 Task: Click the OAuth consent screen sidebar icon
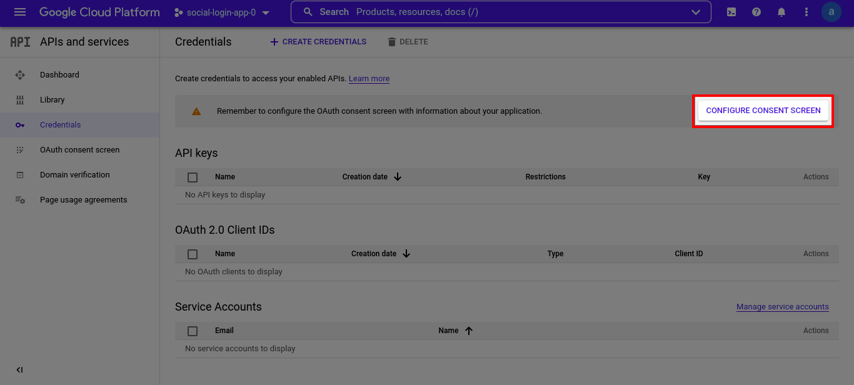click(20, 150)
